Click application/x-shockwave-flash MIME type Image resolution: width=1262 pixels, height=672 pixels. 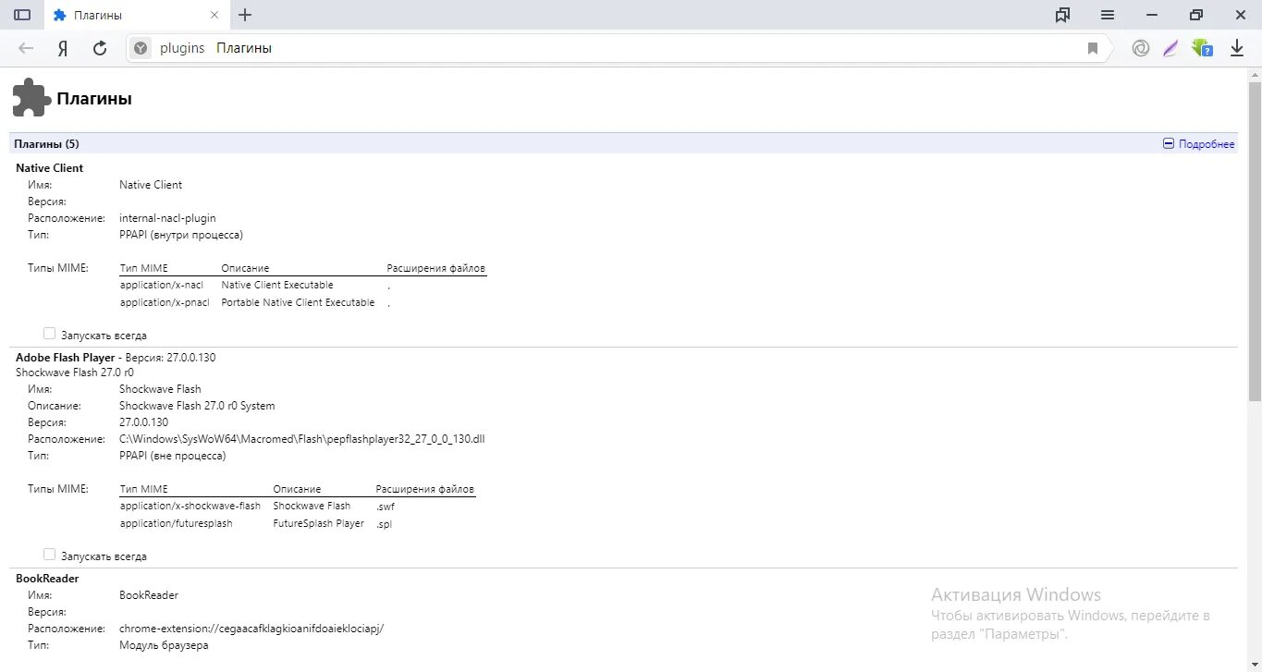(190, 506)
